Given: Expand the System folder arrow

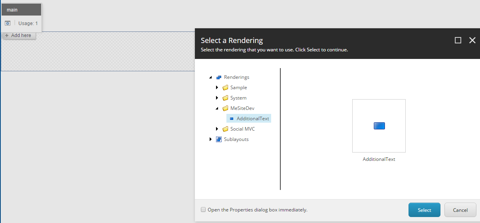Looking at the screenshot, I should click(x=217, y=98).
